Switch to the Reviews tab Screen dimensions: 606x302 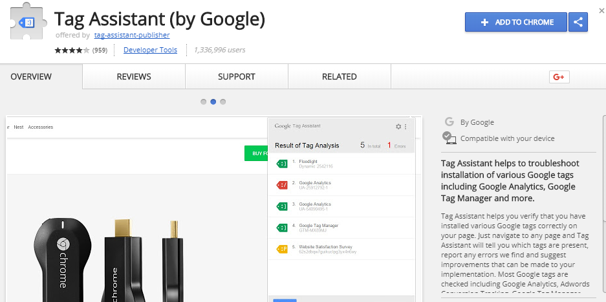coord(134,76)
